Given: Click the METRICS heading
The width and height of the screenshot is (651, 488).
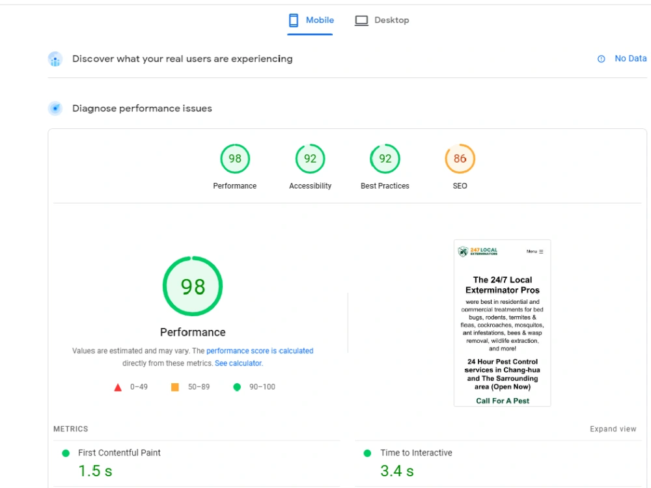Looking at the screenshot, I should (70, 429).
